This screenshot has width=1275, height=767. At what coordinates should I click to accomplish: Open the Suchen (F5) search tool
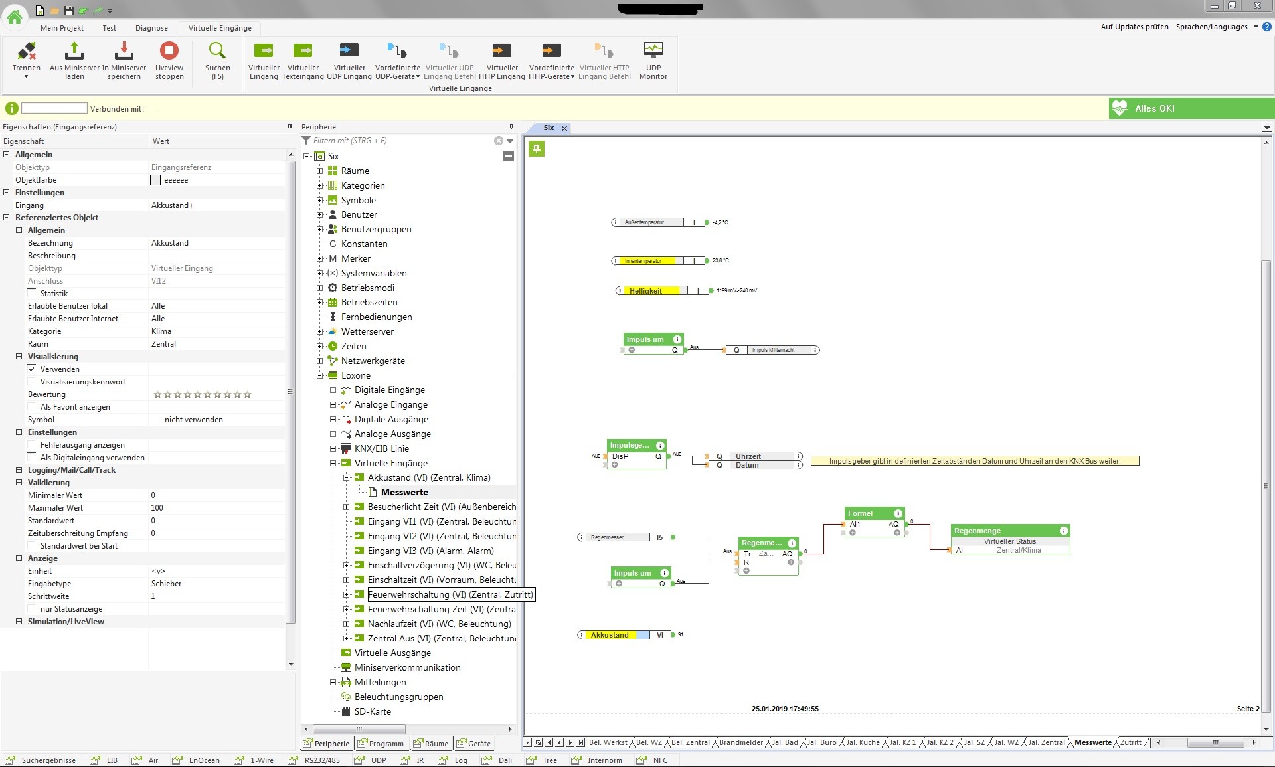(x=217, y=51)
